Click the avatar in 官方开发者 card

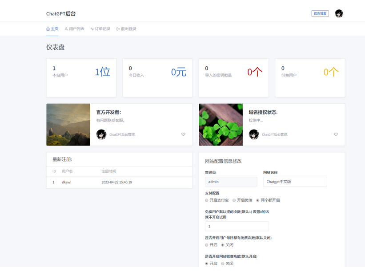(101, 134)
